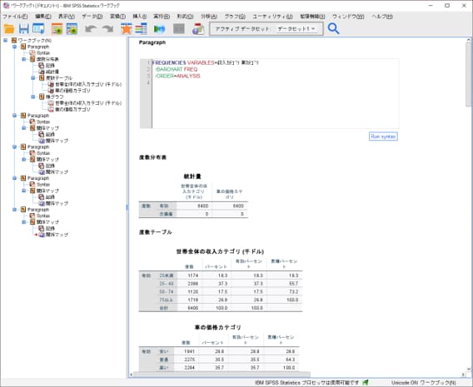Click the Undo arrow in the toolbar

[91, 29]
